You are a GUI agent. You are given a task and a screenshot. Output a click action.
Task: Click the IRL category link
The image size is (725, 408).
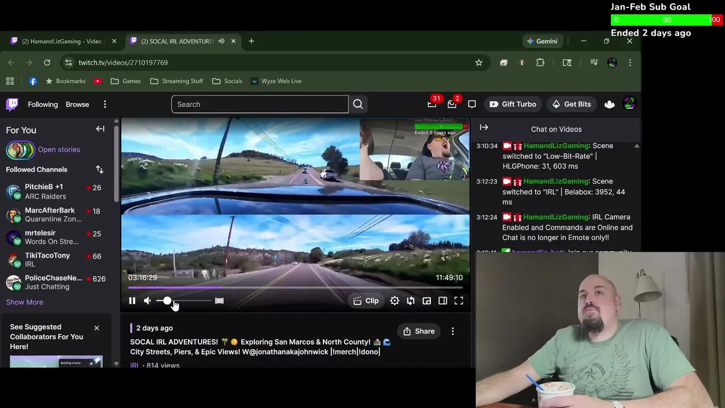(134, 365)
